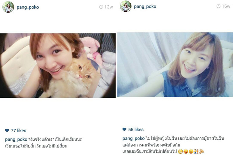Open pang_poko link in right caption
Viewport: 233px width, 155px height.
point(133,139)
